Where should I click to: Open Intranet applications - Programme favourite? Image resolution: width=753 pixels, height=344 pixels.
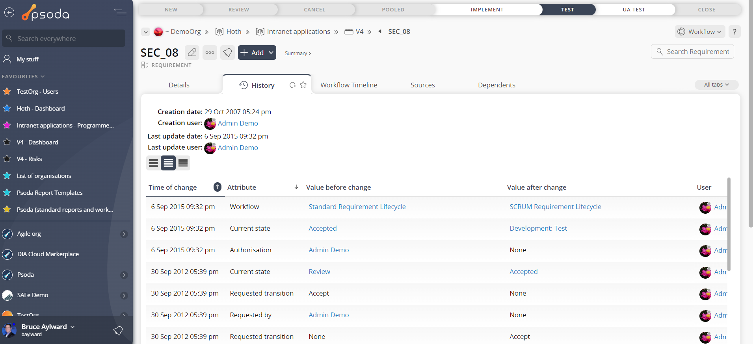[65, 126]
